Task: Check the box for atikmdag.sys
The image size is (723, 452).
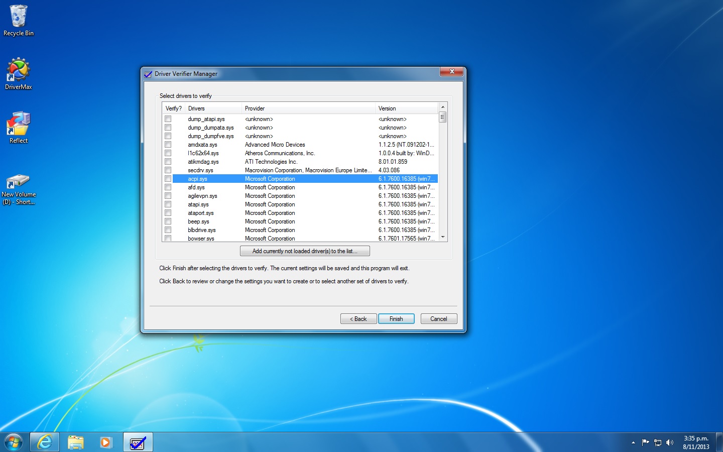Action: tap(168, 162)
